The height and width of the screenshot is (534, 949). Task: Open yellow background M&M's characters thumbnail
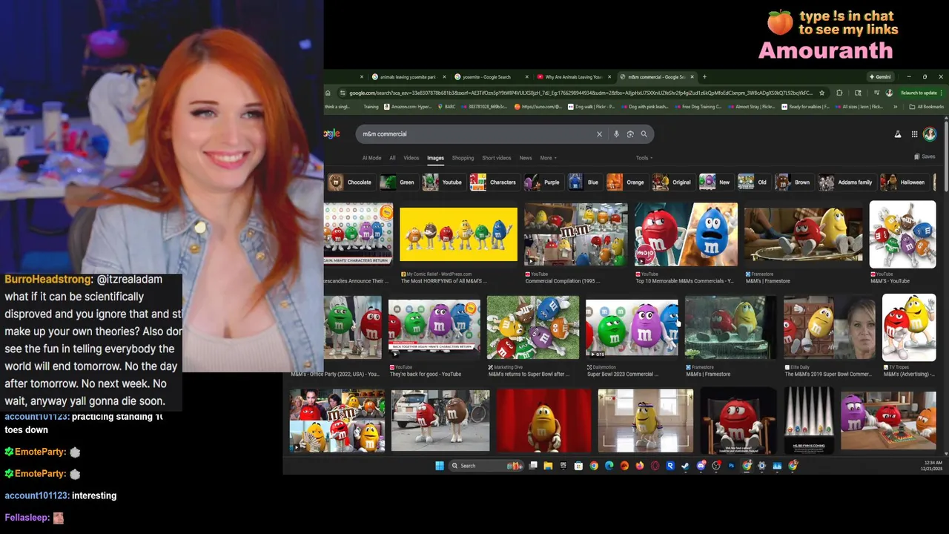click(x=458, y=234)
